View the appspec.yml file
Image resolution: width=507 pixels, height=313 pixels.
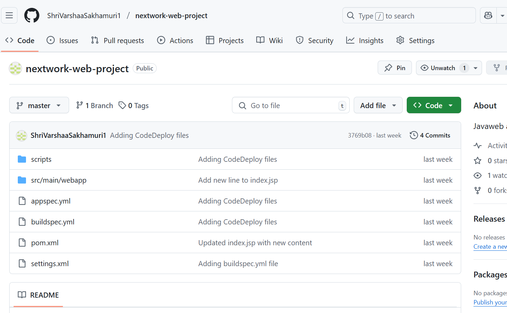[x=51, y=201]
